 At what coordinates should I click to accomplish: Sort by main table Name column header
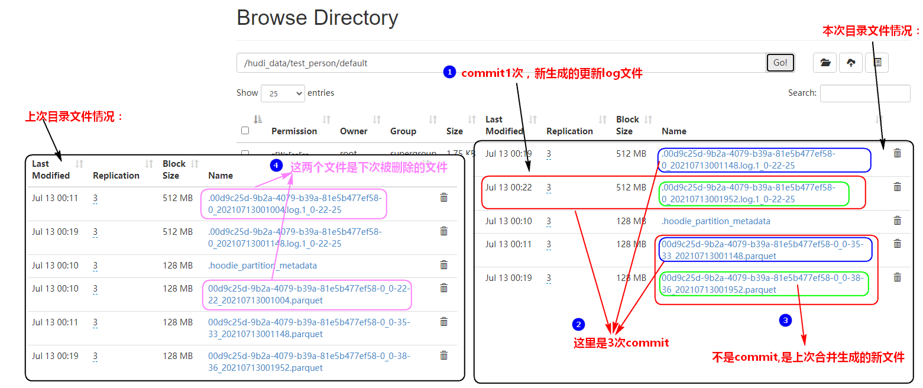674,131
